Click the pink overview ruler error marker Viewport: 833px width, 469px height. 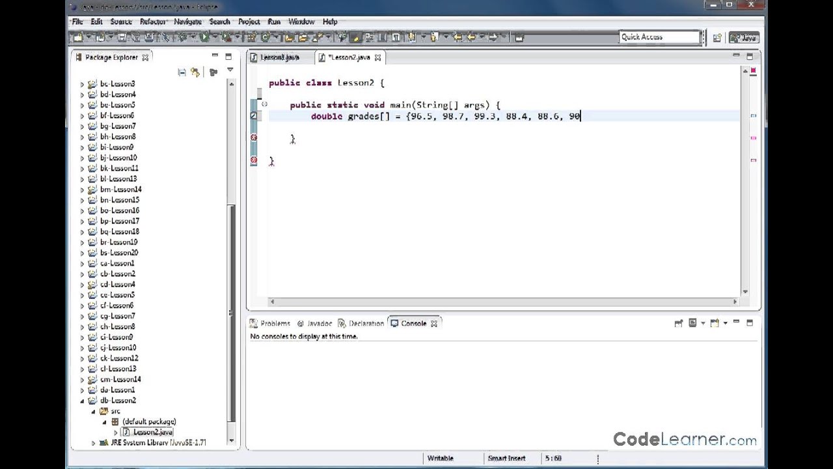coord(754,137)
